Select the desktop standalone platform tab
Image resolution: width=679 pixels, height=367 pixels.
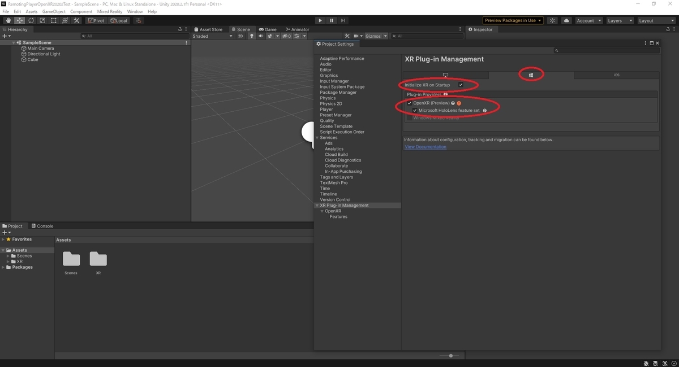445,75
